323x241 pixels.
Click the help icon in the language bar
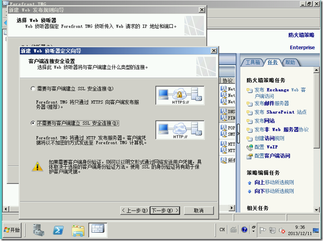244,230
